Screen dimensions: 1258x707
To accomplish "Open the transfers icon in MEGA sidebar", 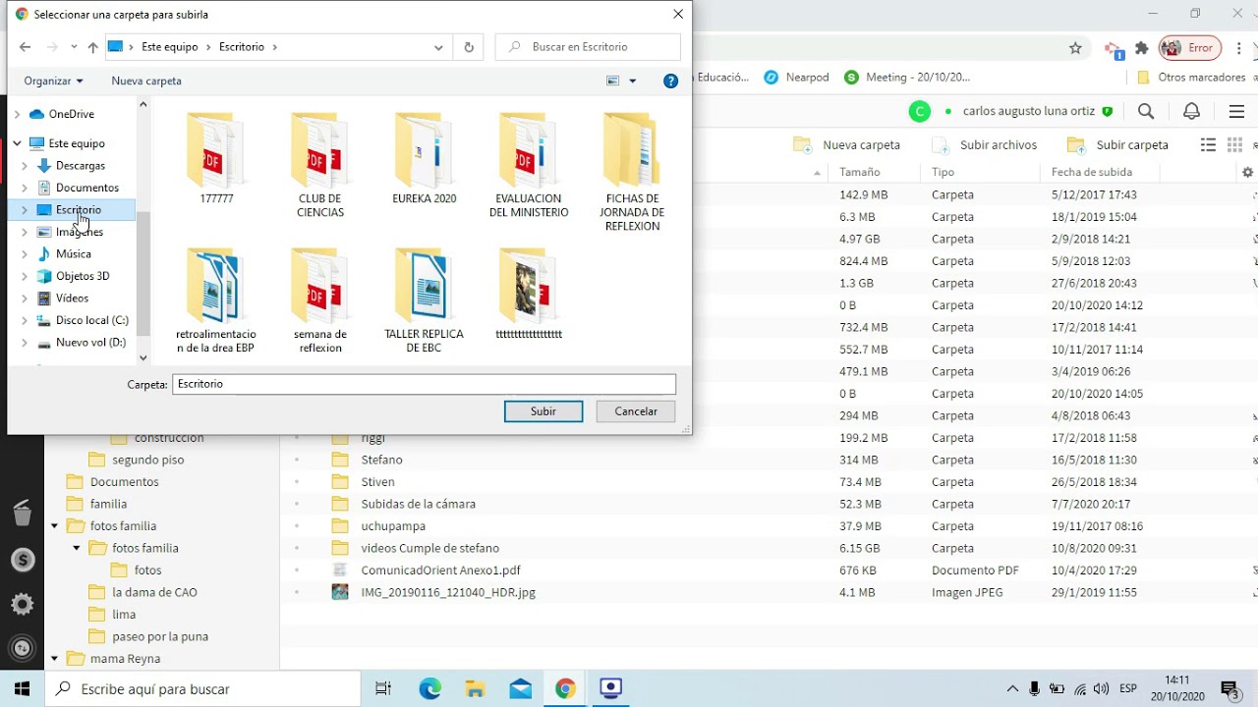I will [23, 648].
